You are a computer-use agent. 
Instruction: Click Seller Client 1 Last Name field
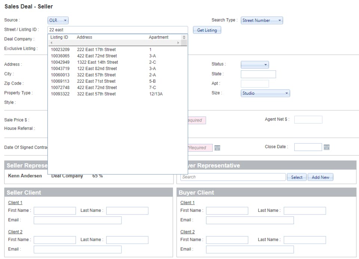coord(127,211)
